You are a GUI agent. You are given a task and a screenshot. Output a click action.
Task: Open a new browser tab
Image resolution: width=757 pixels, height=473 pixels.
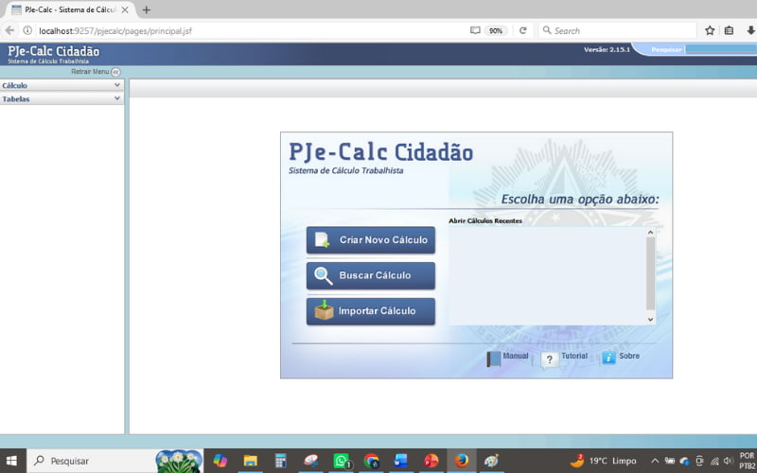pos(147,9)
